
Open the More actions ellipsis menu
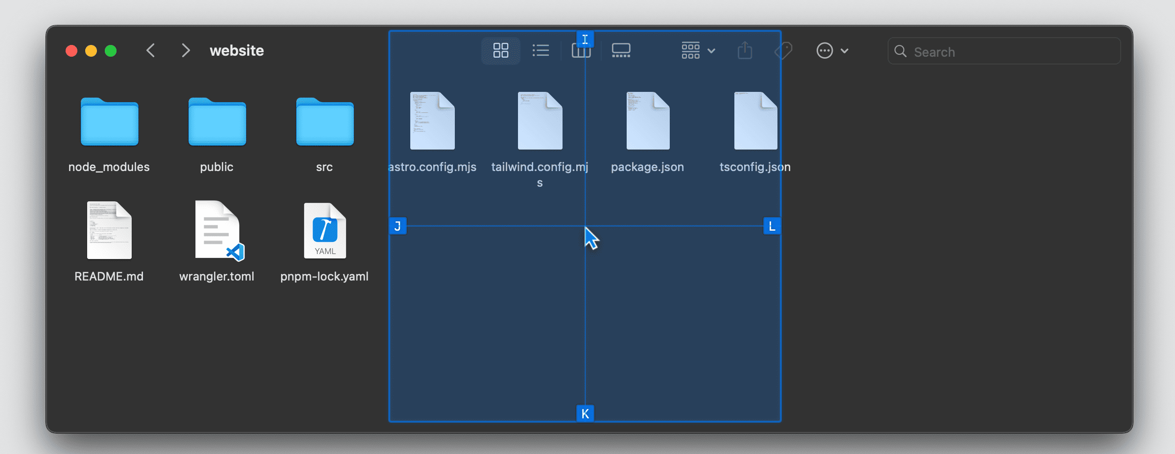pyautogui.click(x=831, y=50)
